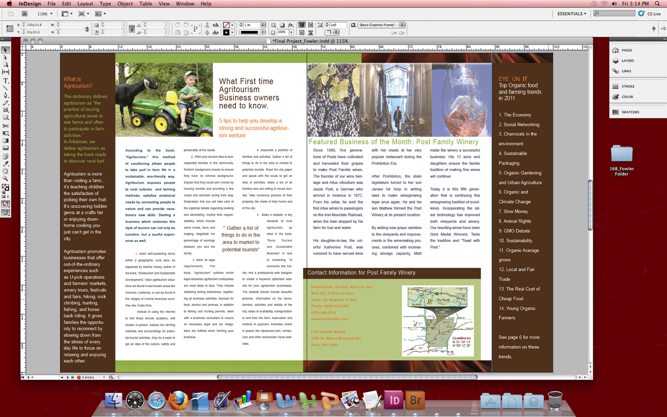
Task: Select the Pencil tool
Action: pyautogui.click(x=5, y=103)
